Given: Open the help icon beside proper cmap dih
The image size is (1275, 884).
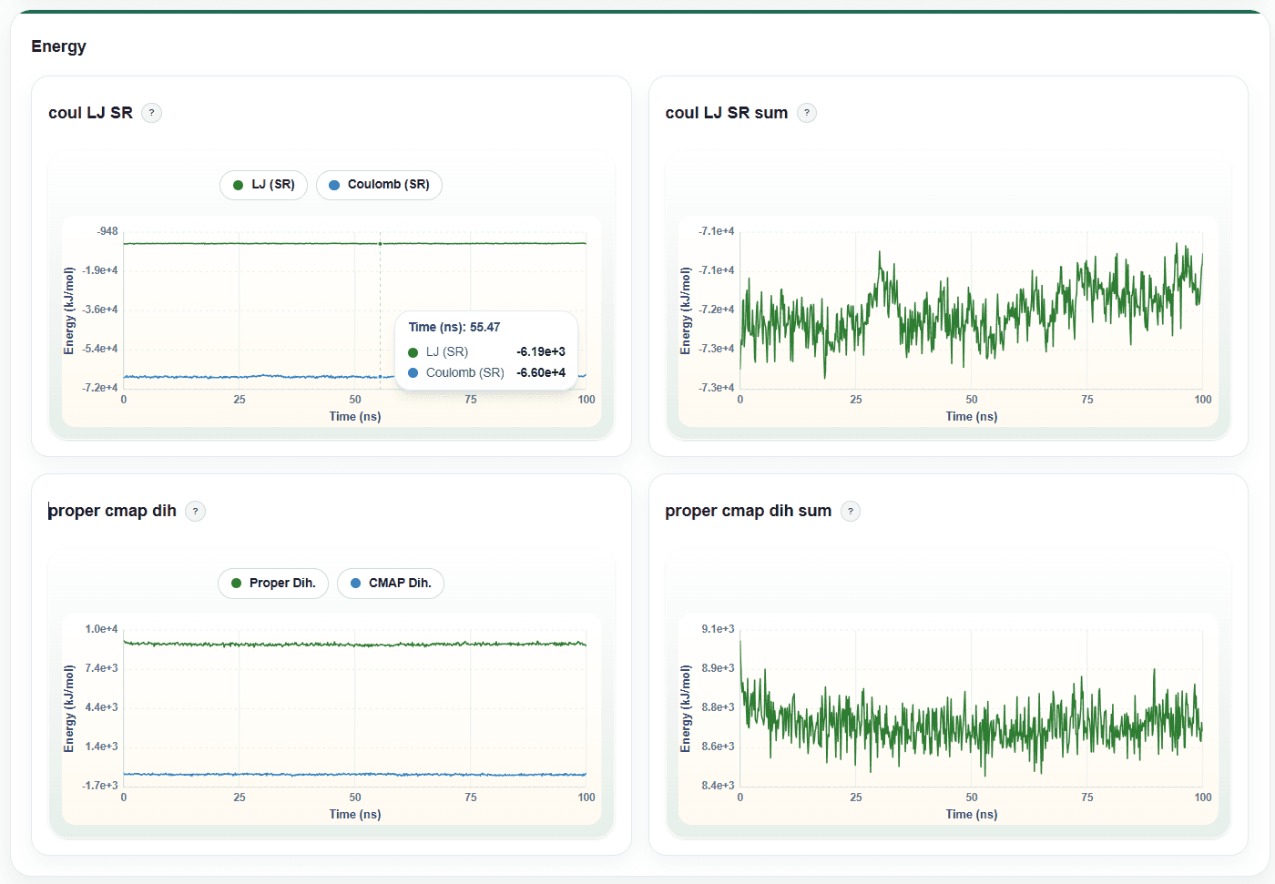Looking at the screenshot, I should pyautogui.click(x=195, y=511).
